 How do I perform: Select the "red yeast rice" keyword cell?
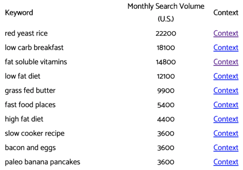pyautogui.click(x=26, y=33)
